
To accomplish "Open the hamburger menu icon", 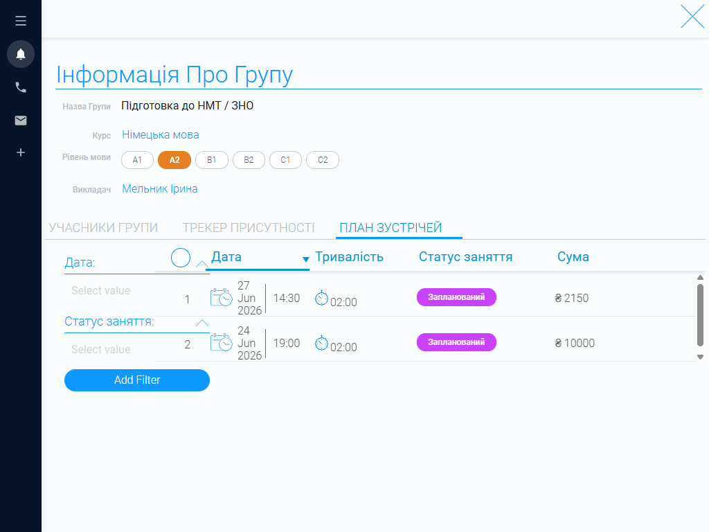I will click(20, 21).
